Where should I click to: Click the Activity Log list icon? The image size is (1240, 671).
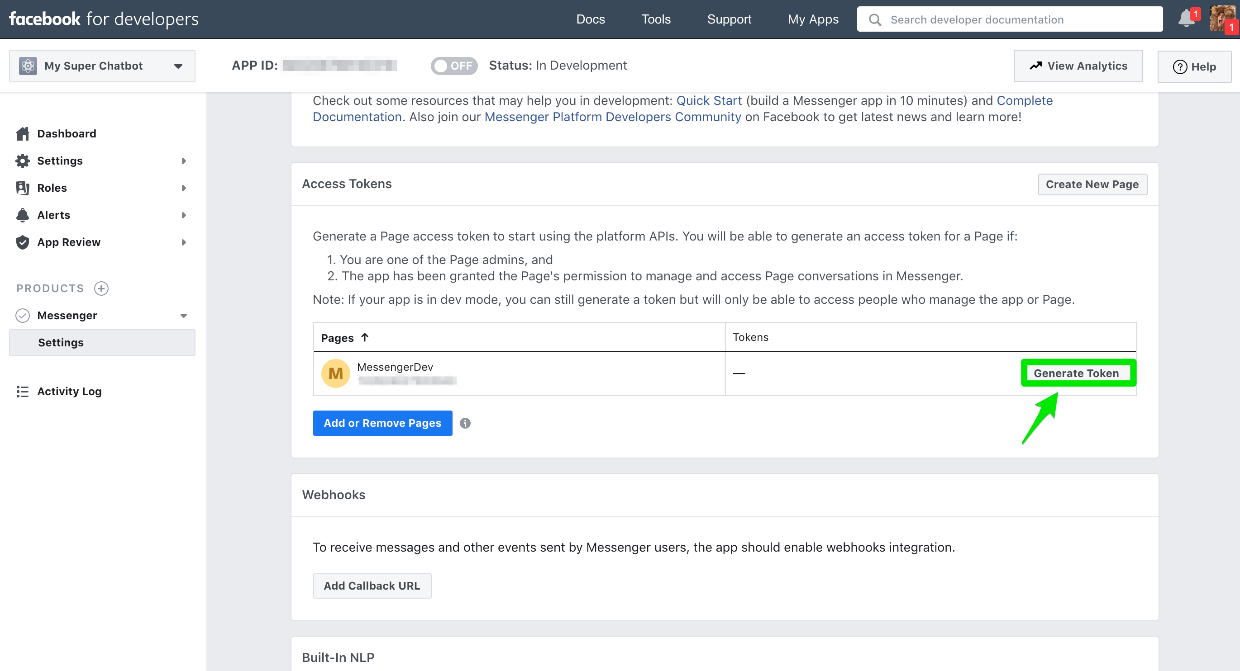pos(22,392)
